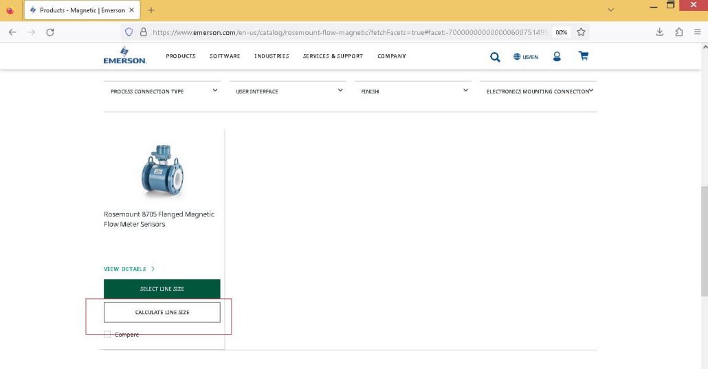This screenshot has height=369, width=708.
Task: Open the Firefox application menu icon
Action: click(698, 32)
